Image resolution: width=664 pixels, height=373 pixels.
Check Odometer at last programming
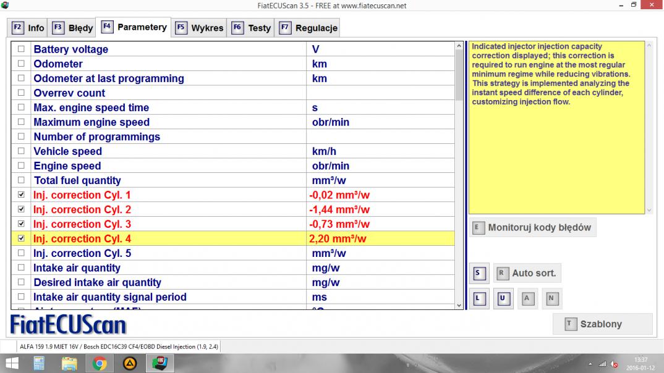coord(21,78)
